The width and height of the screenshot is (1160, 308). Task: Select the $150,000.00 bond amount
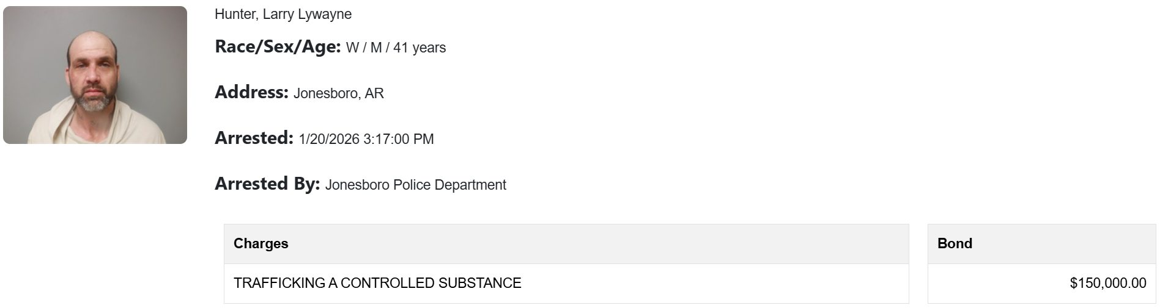coord(1108,283)
